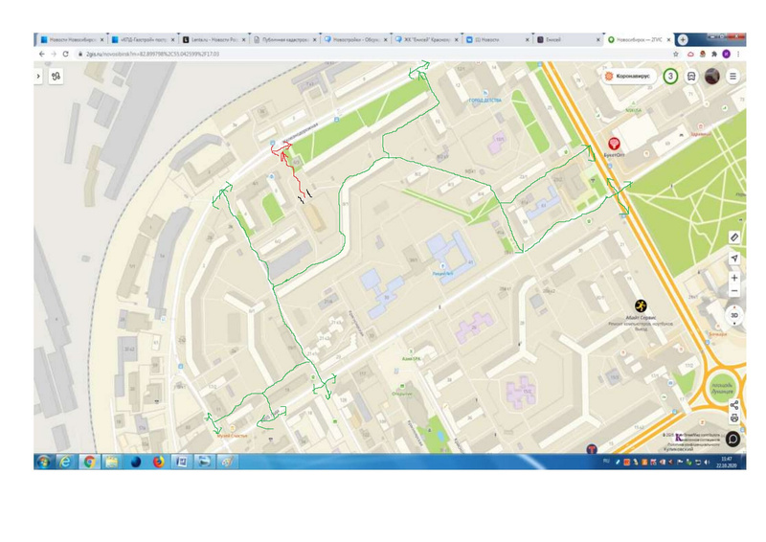Image resolution: width=766 pixels, height=542 pixels.
Task: Click the print map icon
Action: point(734,418)
